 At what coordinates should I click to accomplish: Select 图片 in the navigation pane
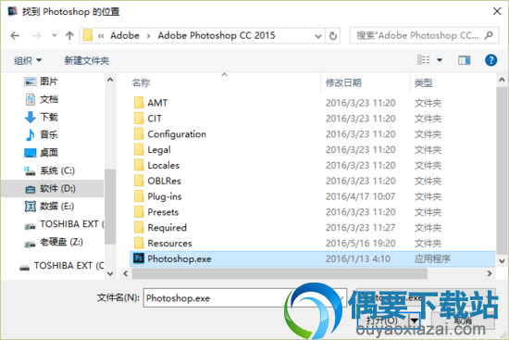pyautogui.click(x=42, y=82)
